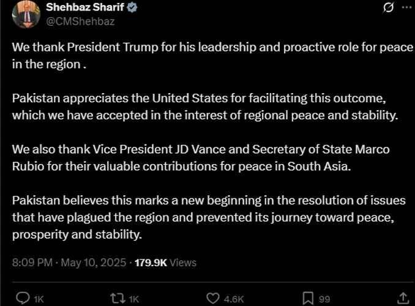Click the 99 bookmarks count
This screenshot has height=306, width=415.
325,299
